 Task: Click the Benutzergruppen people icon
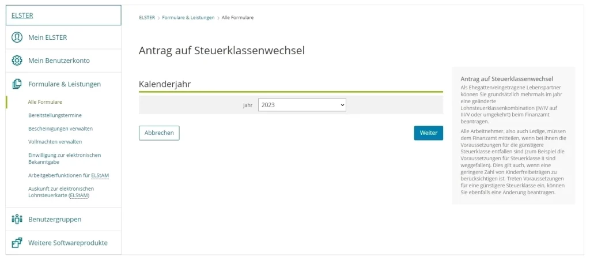[17, 219]
